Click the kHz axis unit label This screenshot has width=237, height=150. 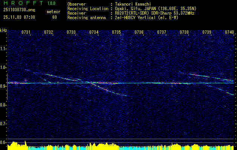(x=3, y=30)
